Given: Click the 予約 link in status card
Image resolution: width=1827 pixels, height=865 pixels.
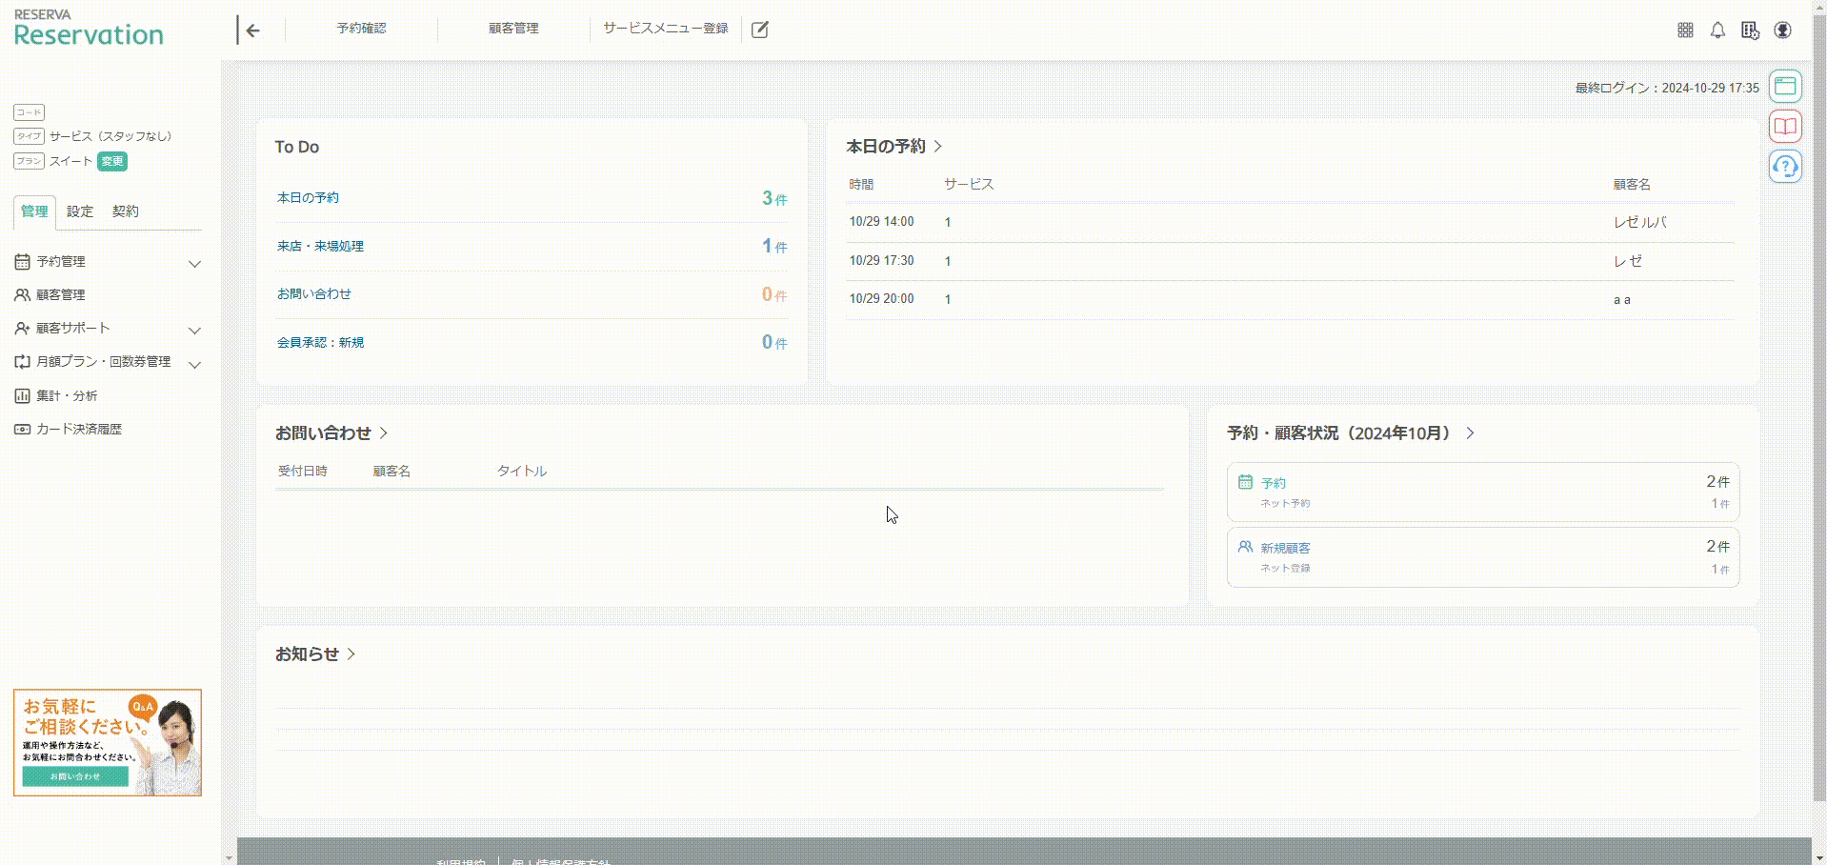Looking at the screenshot, I should (1274, 483).
